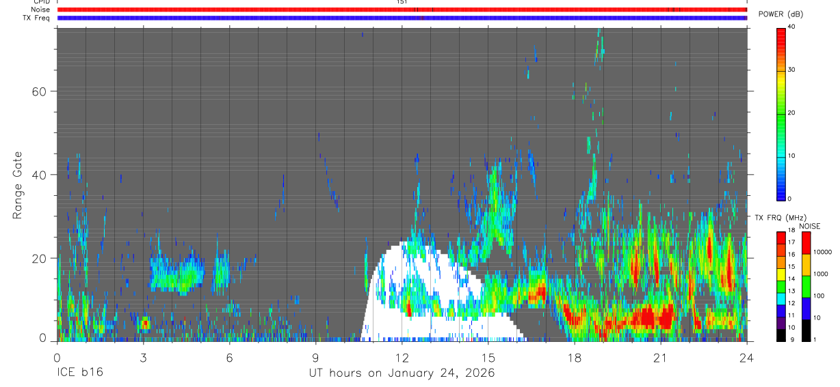Click the 6 tick label on UT hours axis

pyautogui.click(x=229, y=358)
